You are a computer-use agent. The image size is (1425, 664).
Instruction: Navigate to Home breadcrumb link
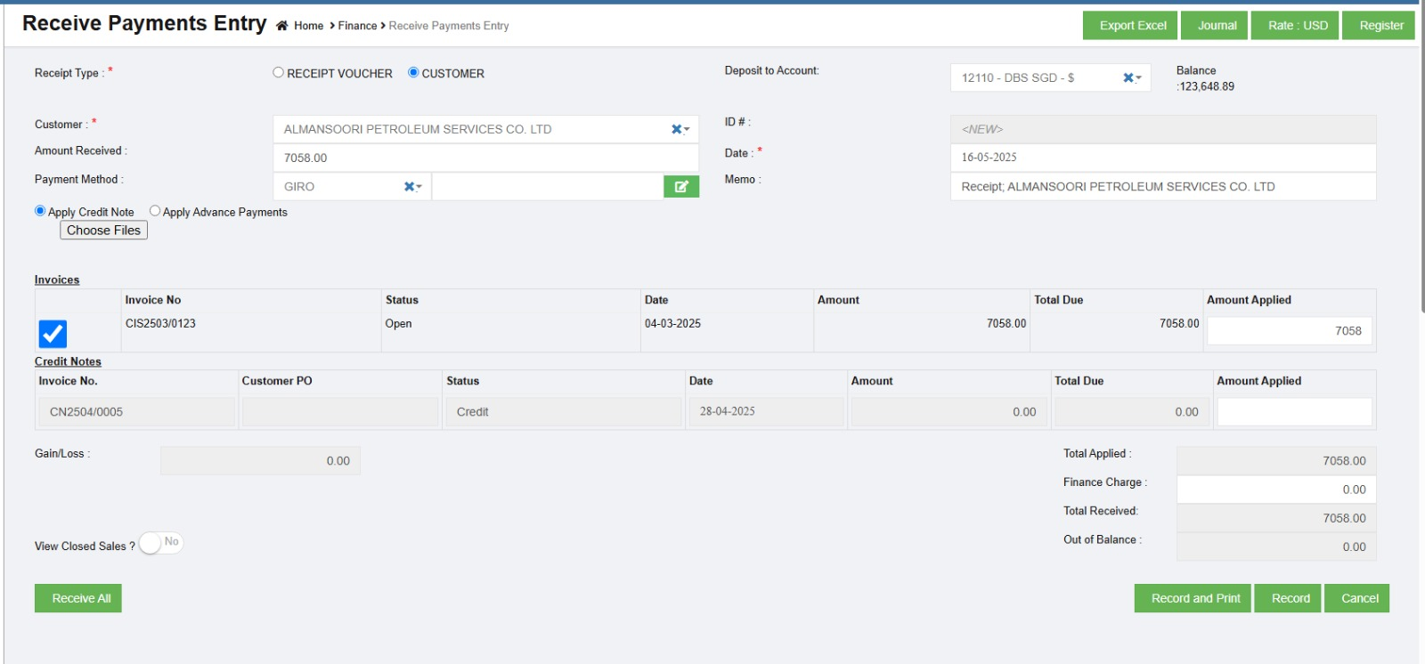pos(308,26)
